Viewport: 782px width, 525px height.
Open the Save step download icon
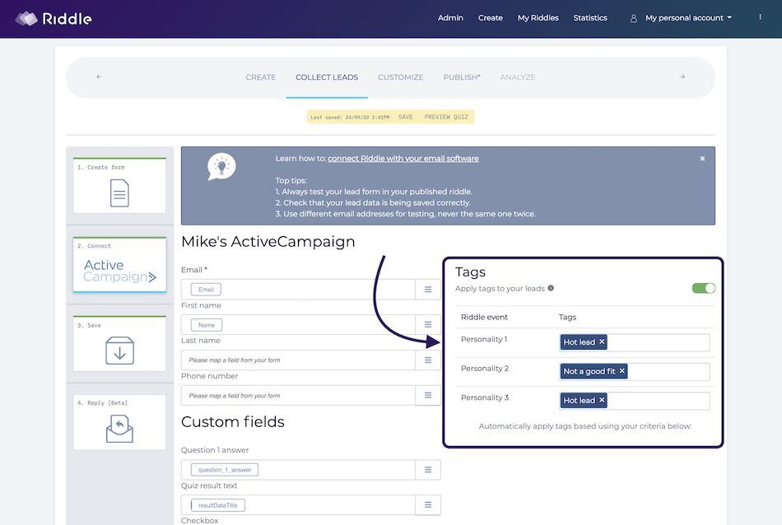(119, 351)
